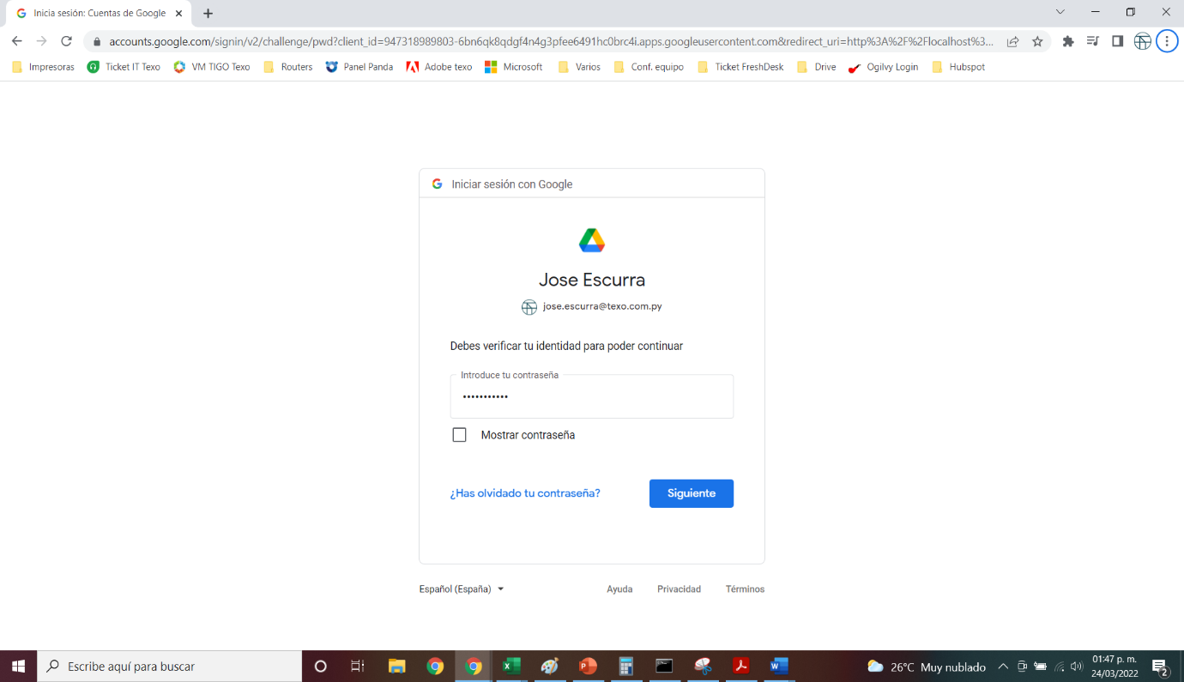Open Snipping Tool from the taskbar
1184x682 pixels.
[703, 666]
